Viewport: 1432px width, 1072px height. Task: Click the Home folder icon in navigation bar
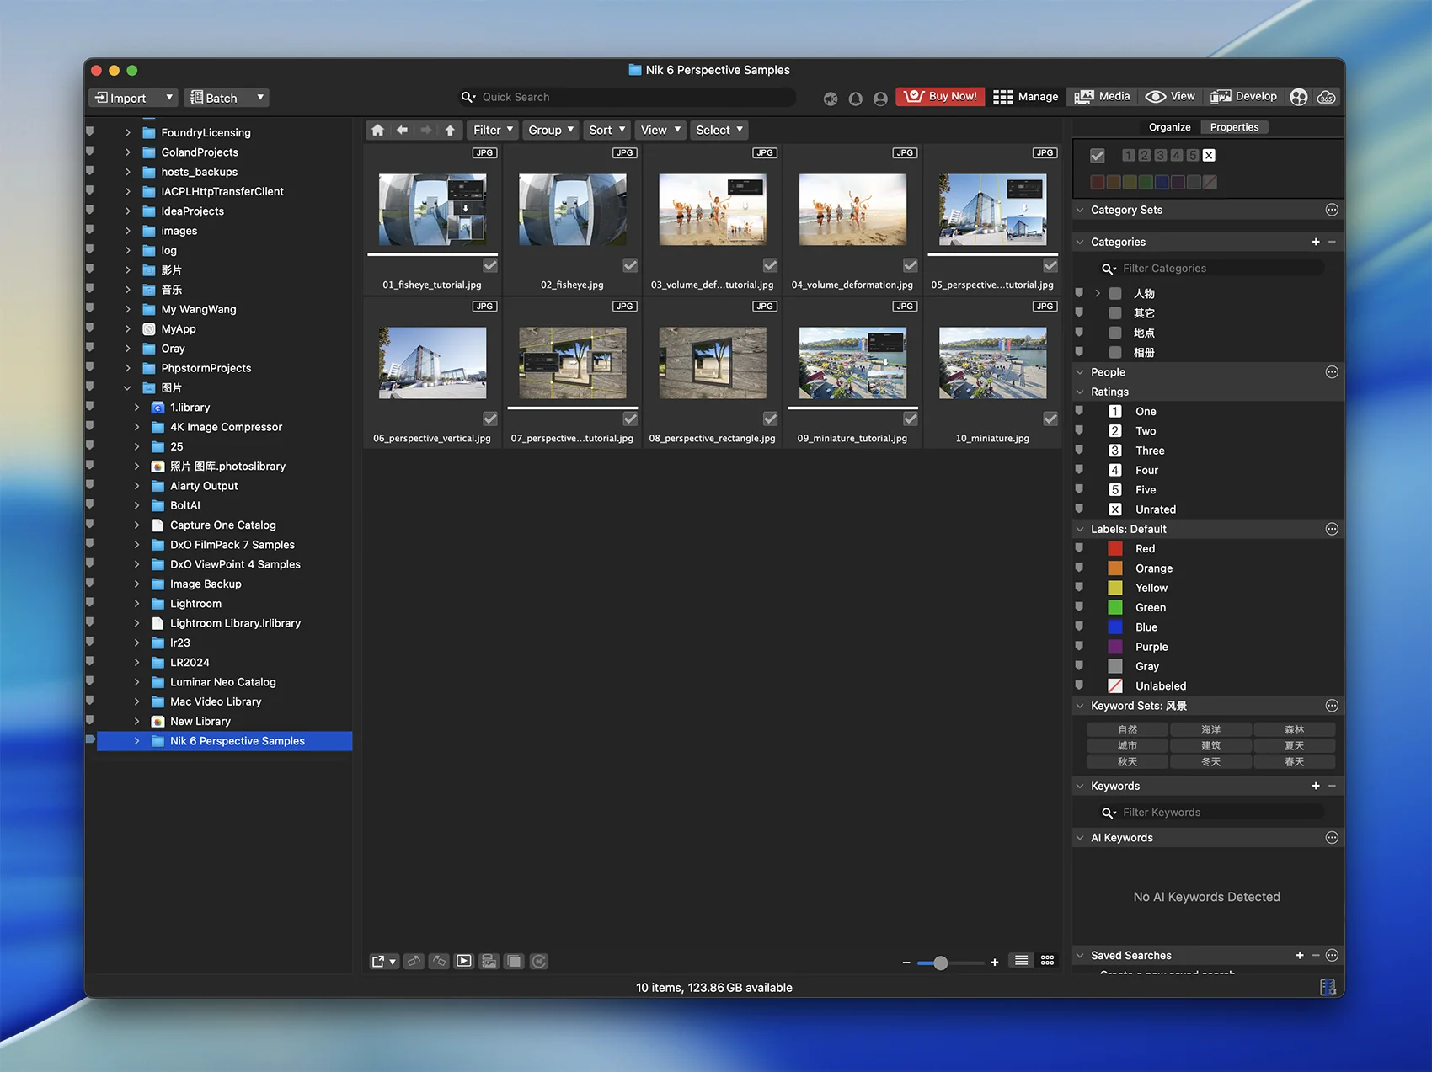[x=378, y=130]
